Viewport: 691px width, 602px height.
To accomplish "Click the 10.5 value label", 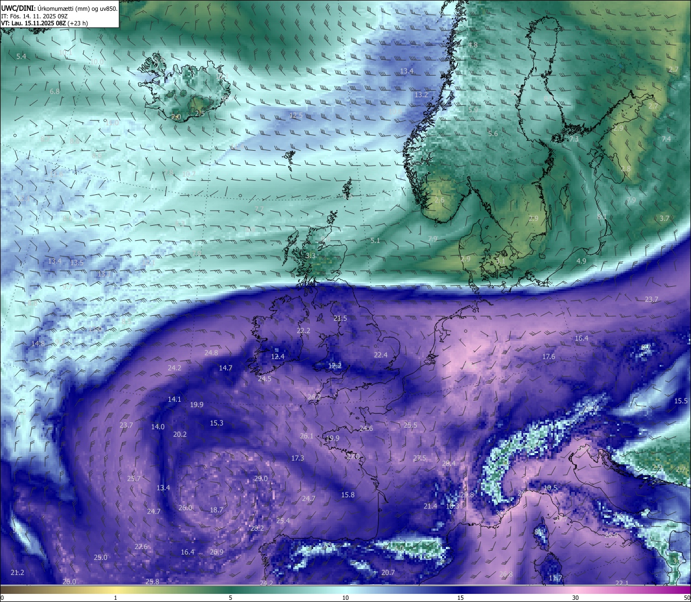I will pyautogui.click(x=550, y=488).
